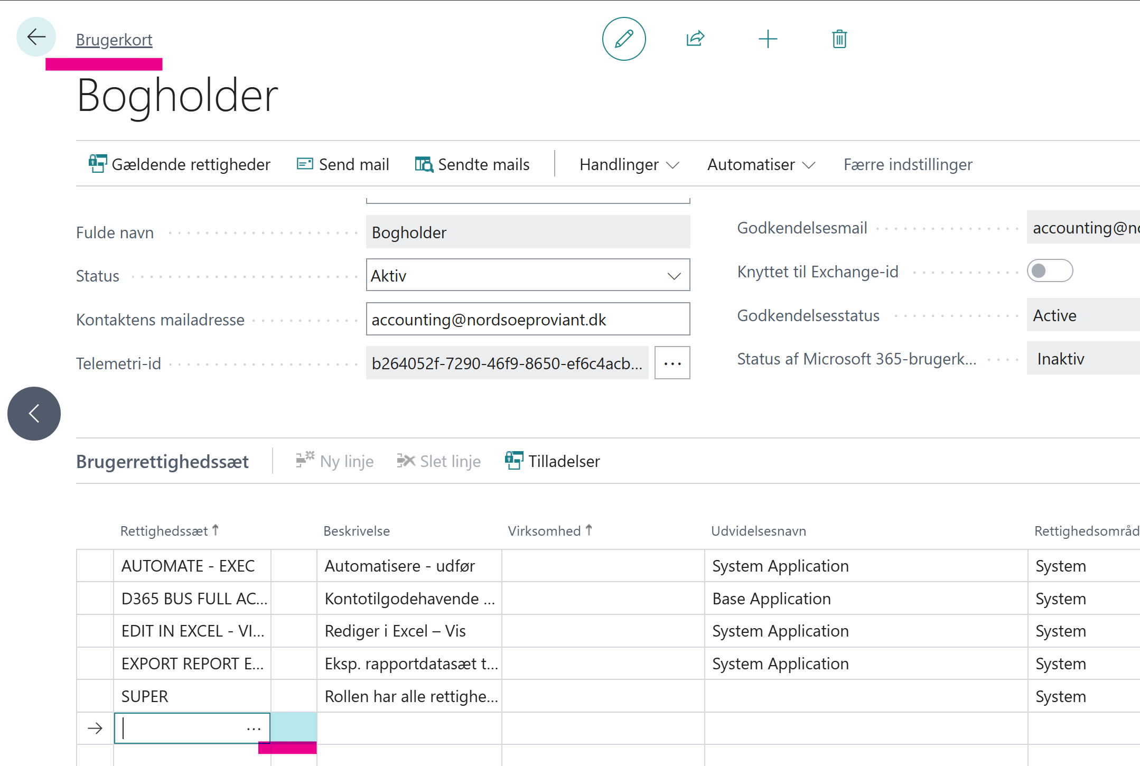This screenshot has width=1140, height=766.
Task: Click Send mail action
Action: (343, 164)
